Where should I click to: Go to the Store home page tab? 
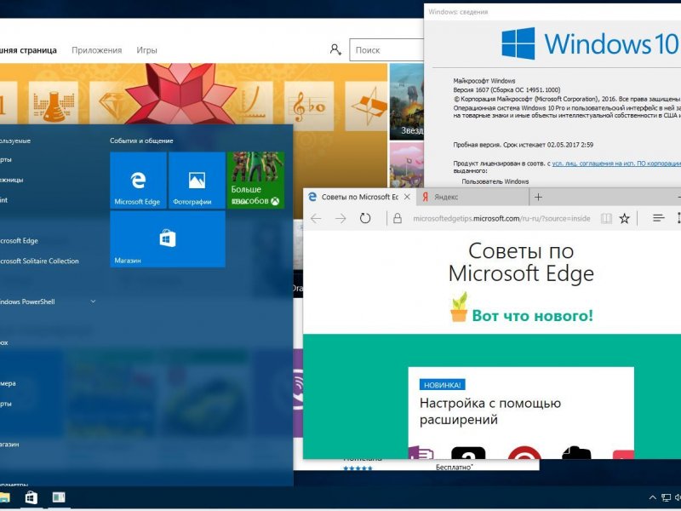tap(28, 50)
